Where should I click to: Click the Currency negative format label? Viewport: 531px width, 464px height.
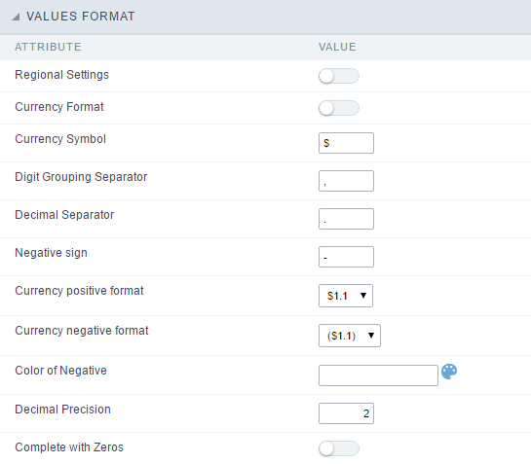point(82,331)
